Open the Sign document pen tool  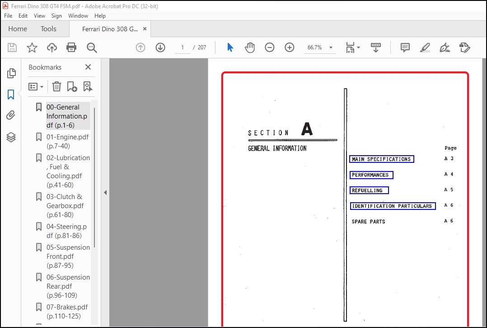pos(445,48)
